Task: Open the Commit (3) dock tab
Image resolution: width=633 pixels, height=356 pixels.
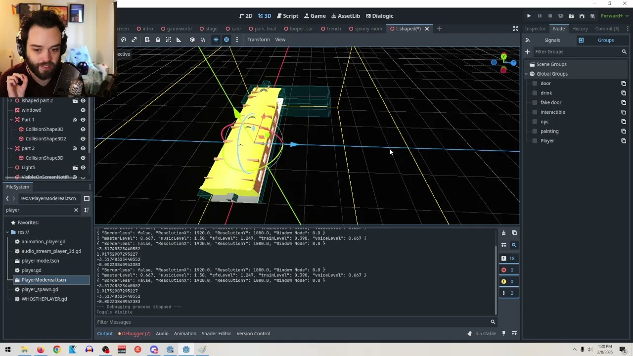Action: point(607,29)
